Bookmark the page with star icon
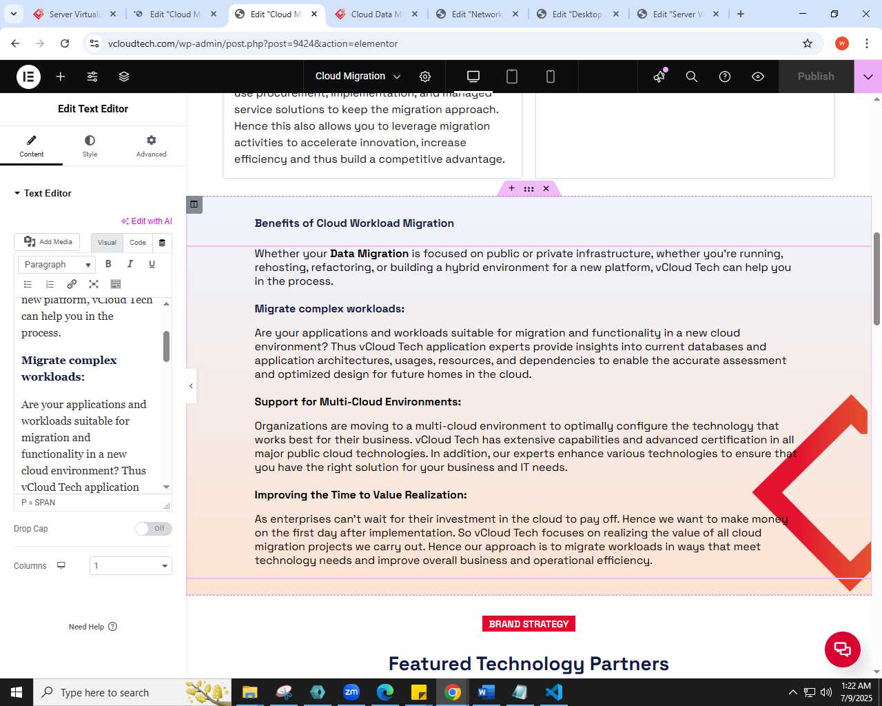882x706 pixels. 808,43
